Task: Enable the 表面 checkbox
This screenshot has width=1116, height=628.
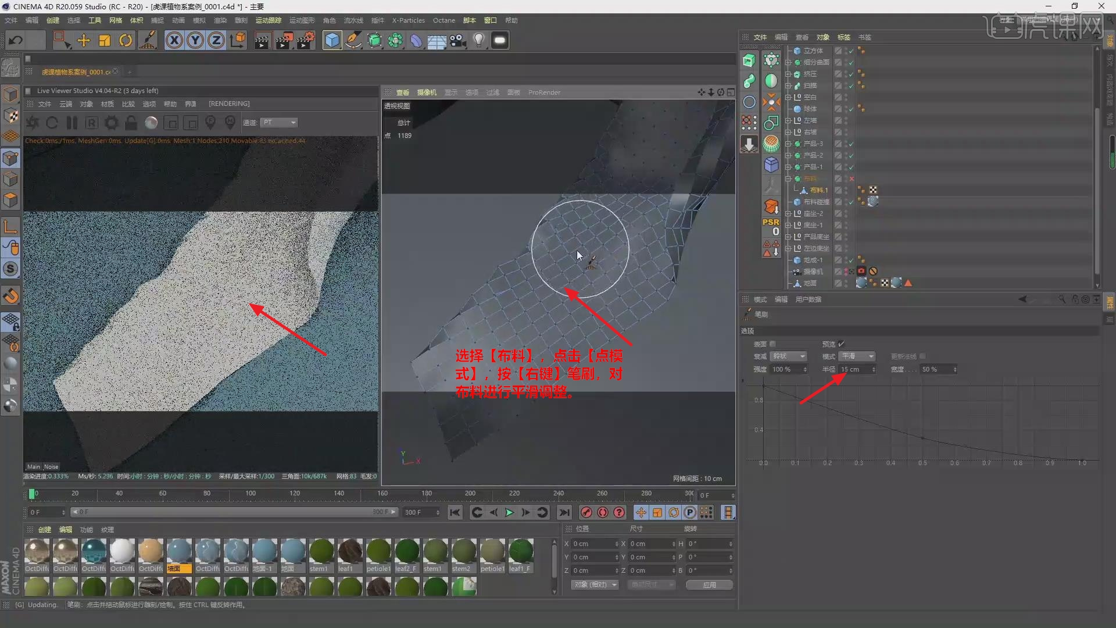Action: tap(772, 344)
